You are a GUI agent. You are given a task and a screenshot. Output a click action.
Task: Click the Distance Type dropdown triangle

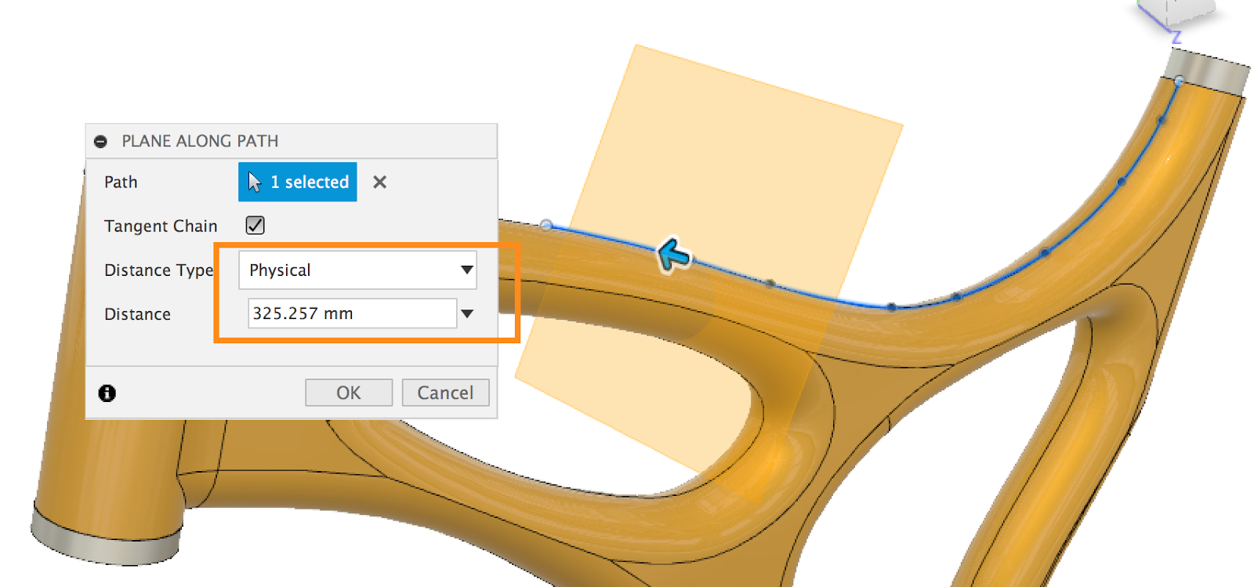[x=467, y=270]
